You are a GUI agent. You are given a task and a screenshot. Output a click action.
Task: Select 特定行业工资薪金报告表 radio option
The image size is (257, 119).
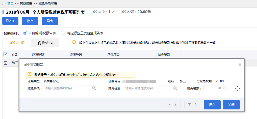click(x=63, y=33)
